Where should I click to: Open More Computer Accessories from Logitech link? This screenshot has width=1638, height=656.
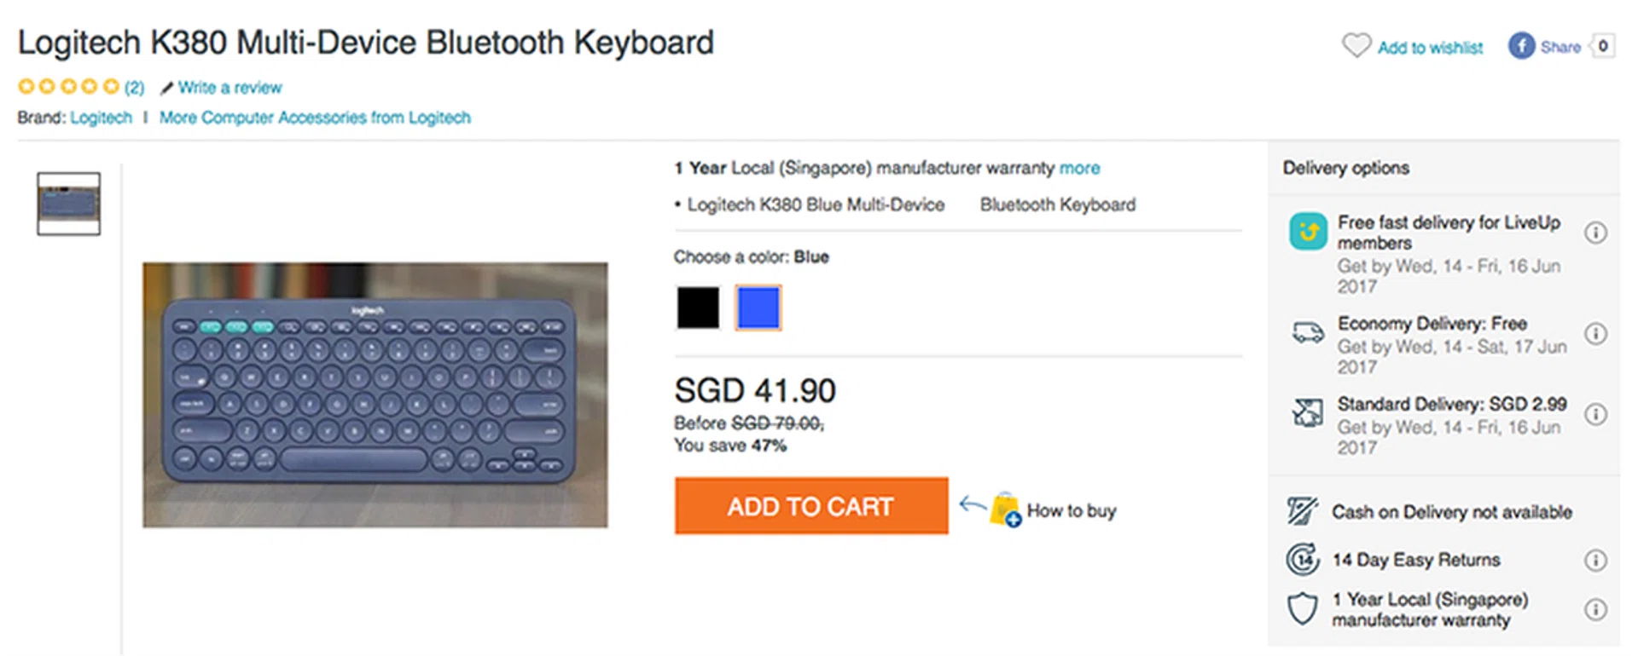click(x=315, y=118)
